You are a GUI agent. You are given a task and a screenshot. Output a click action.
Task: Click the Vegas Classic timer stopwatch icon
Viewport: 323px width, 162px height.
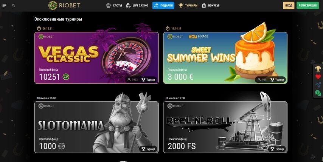[x=39, y=28]
